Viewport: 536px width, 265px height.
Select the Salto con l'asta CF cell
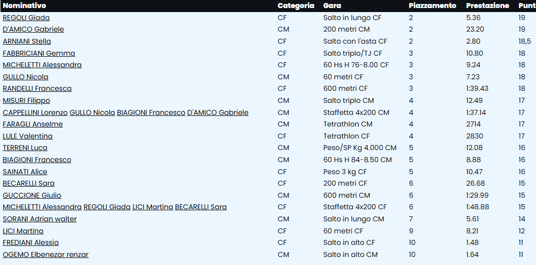pyautogui.click(x=355, y=41)
